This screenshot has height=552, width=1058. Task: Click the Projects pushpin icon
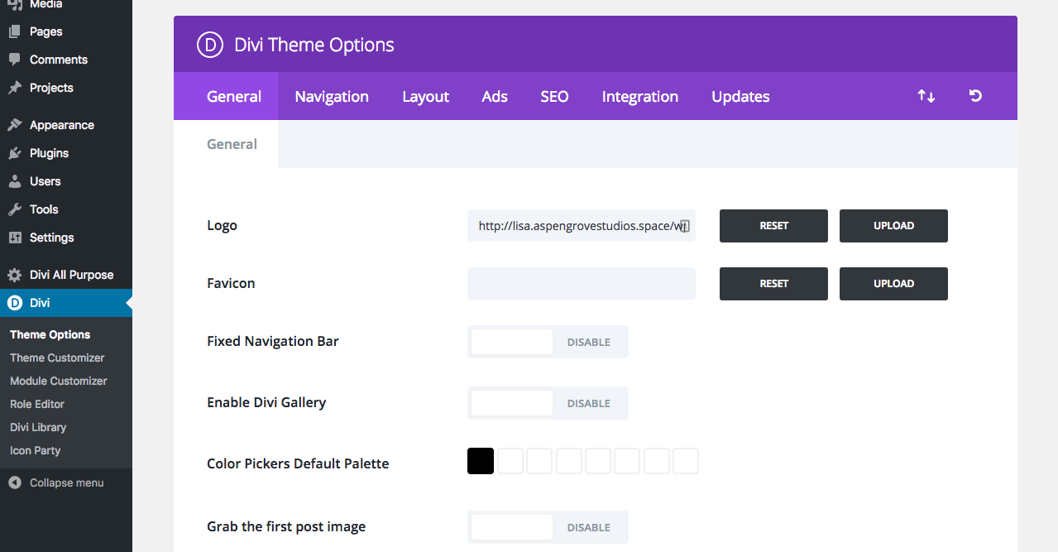click(15, 88)
